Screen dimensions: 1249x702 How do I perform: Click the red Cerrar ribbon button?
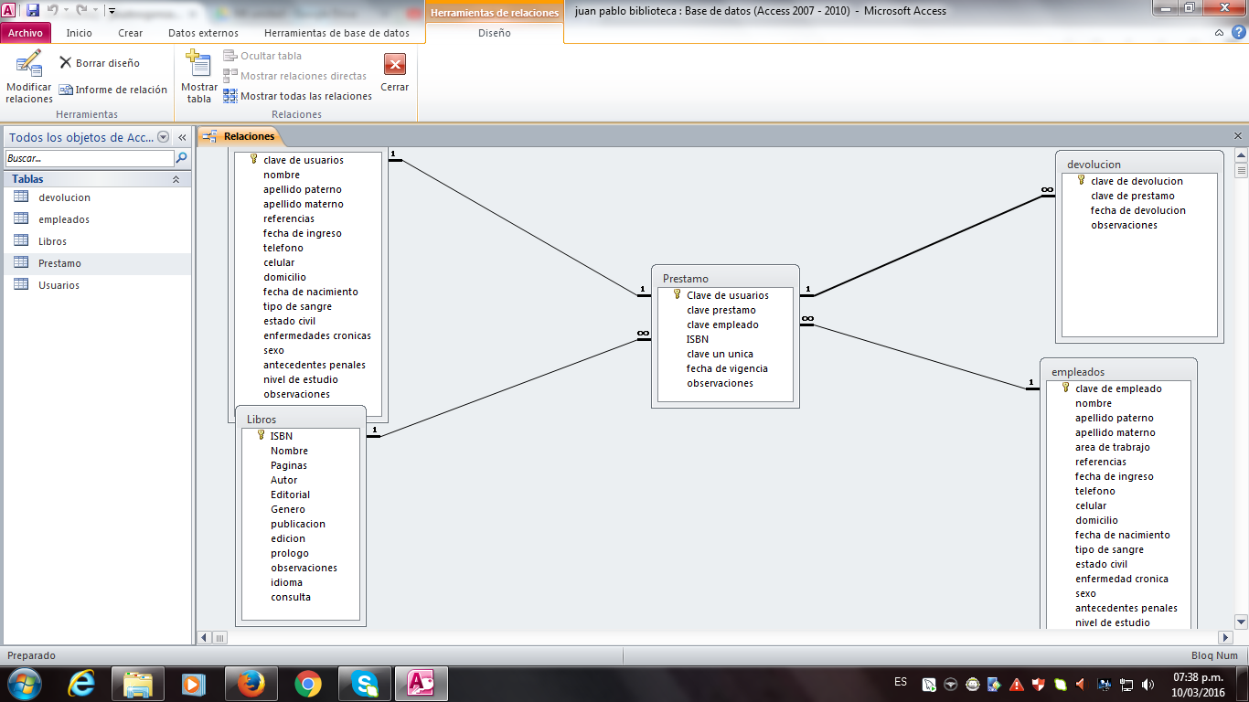[395, 73]
